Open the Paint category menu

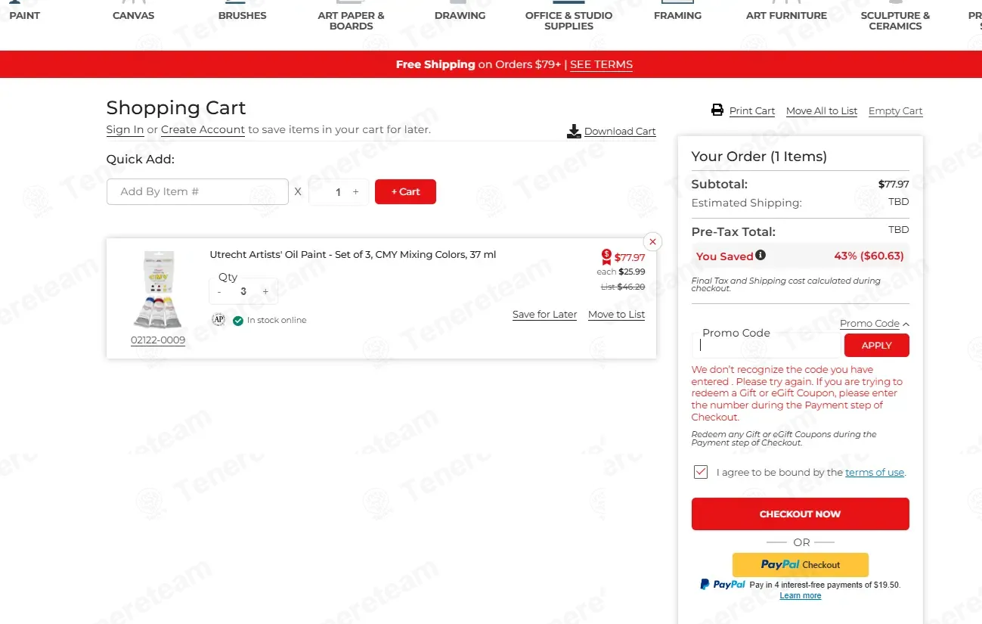25,15
